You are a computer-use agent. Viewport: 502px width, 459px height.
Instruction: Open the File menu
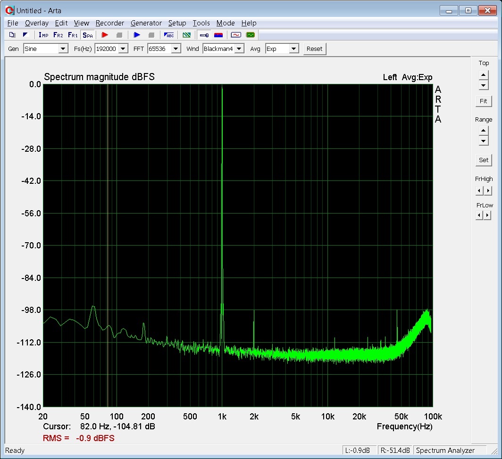pyautogui.click(x=13, y=23)
